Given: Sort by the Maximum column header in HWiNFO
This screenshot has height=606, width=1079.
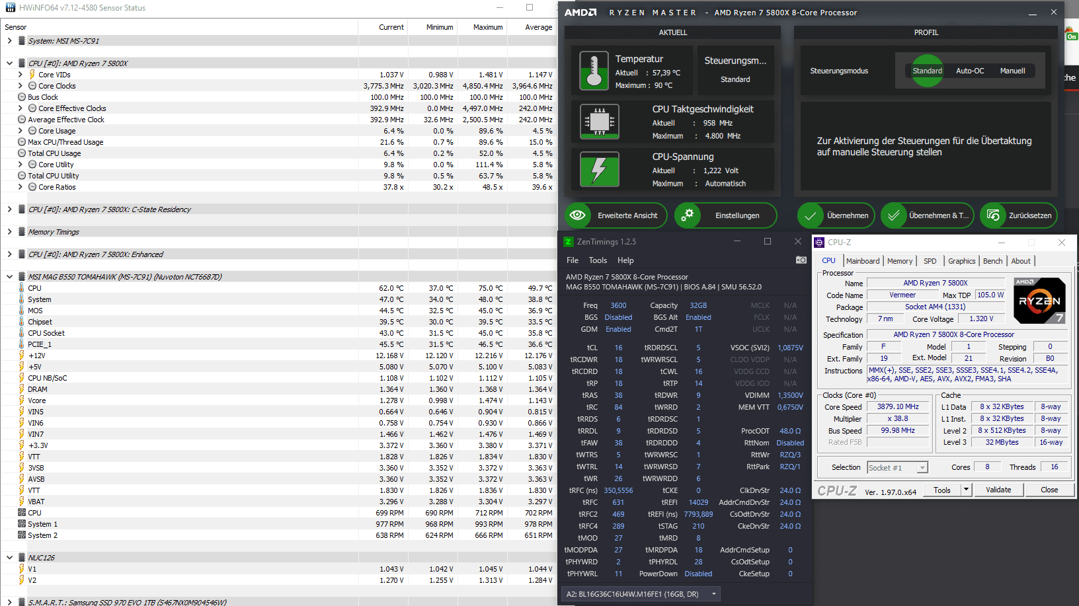Looking at the screenshot, I should point(483,27).
